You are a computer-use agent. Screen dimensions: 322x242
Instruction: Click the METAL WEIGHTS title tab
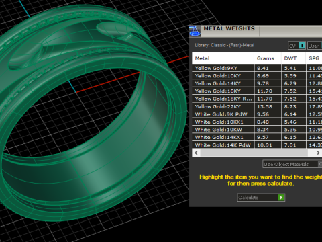(x=229, y=28)
